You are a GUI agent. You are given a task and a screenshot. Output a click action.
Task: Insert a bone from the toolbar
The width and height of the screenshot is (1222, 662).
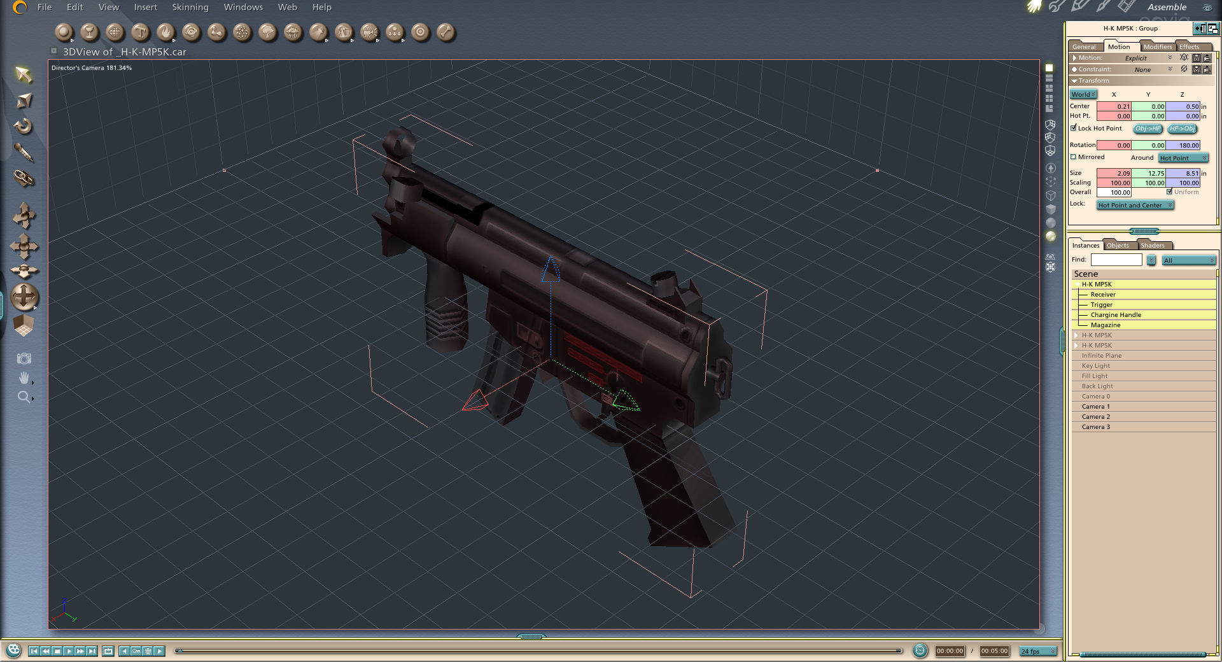click(446, 32)
